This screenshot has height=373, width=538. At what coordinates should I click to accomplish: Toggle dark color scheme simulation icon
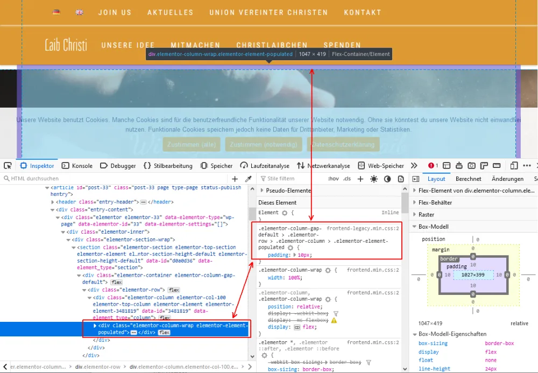[x=387, y=179]
